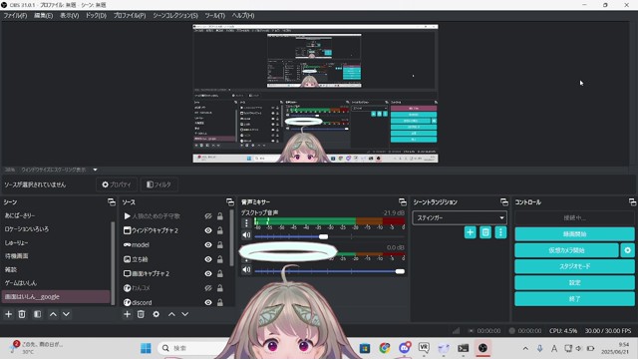Open desktop audio three-dot options
The height and width of the screenshot is (359, 638).
click(246, 223)
